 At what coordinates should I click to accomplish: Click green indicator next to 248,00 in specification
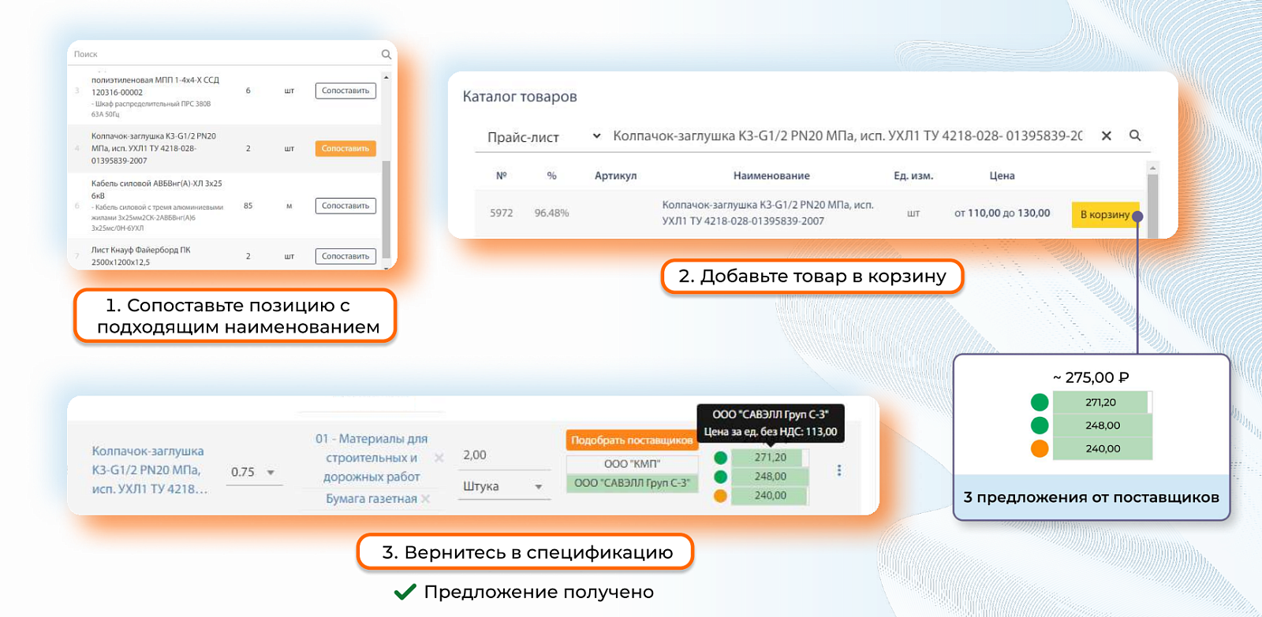tap(720, 476)
